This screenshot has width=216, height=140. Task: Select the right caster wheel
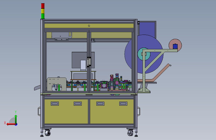[x=130, y=133]
